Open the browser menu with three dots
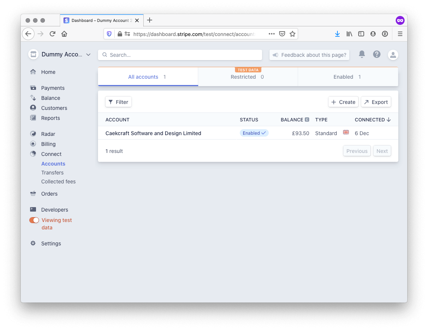The height and width of the screenshot is (330, 428). pos(271,33)
